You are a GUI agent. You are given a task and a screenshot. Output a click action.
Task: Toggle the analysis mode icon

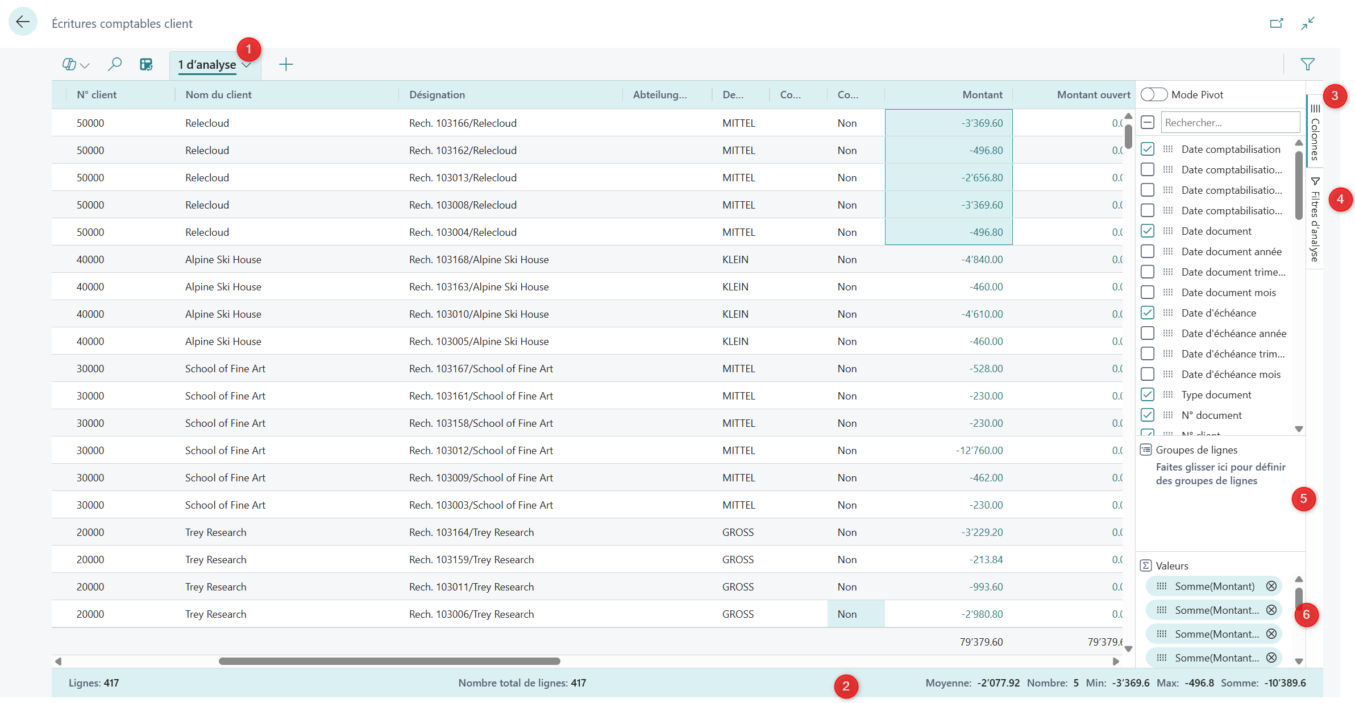[147, 64]
